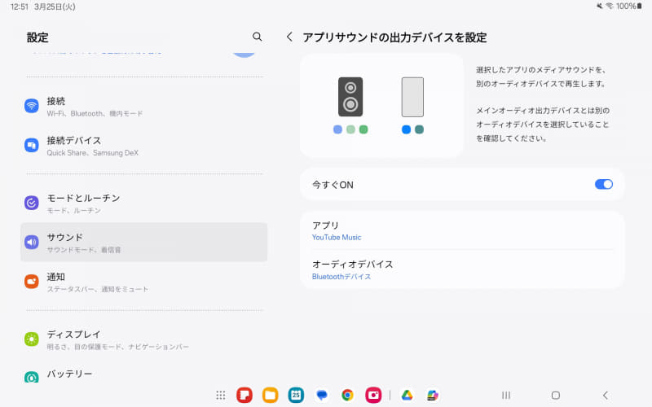Launch the red Samsung Notes app
652x407 pixels.
244,395
